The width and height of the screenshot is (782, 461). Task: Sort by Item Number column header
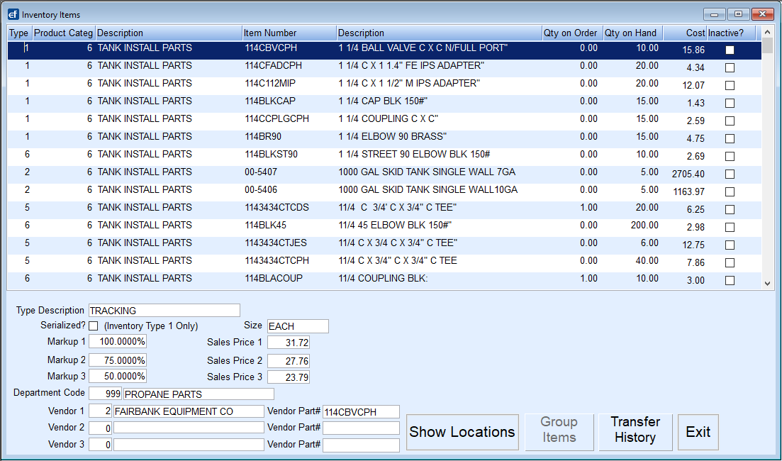click(289, 33)
